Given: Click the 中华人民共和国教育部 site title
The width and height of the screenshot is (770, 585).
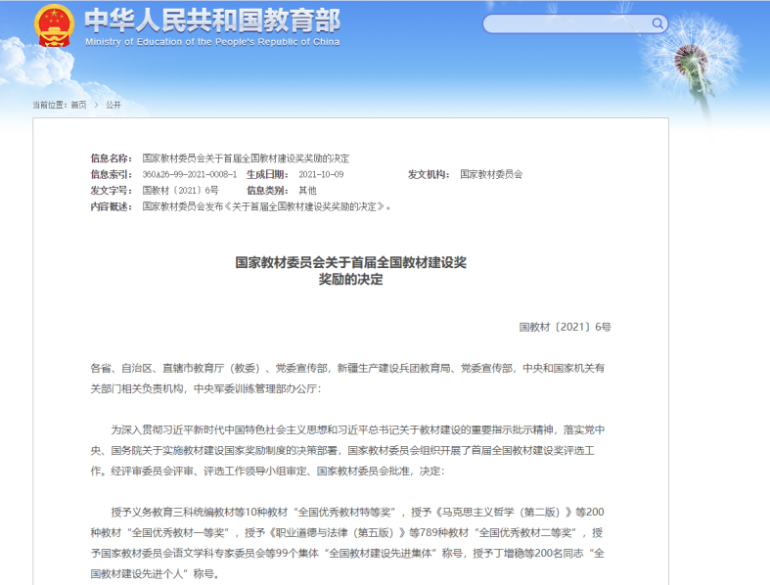Looking at the screenshot, I should coord(211,20).
